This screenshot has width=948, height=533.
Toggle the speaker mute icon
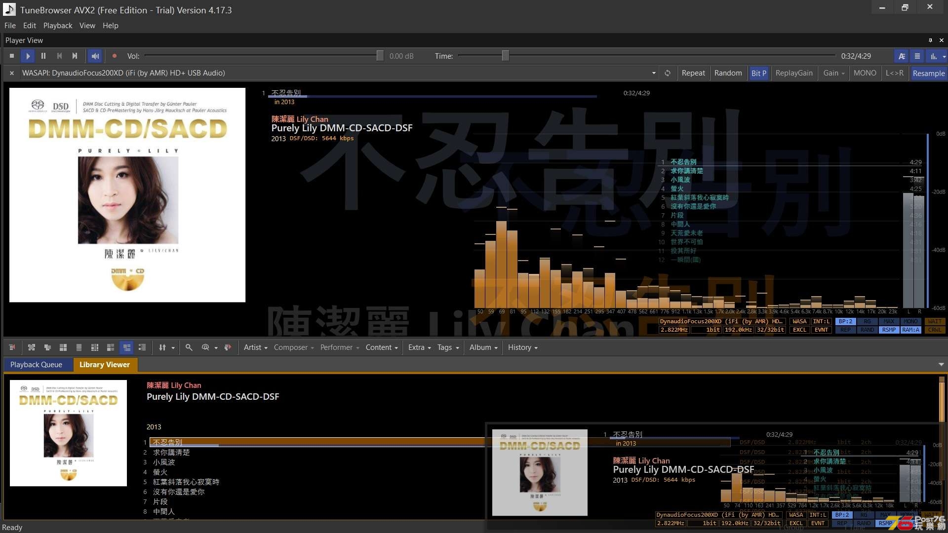[x=95, y=56]
